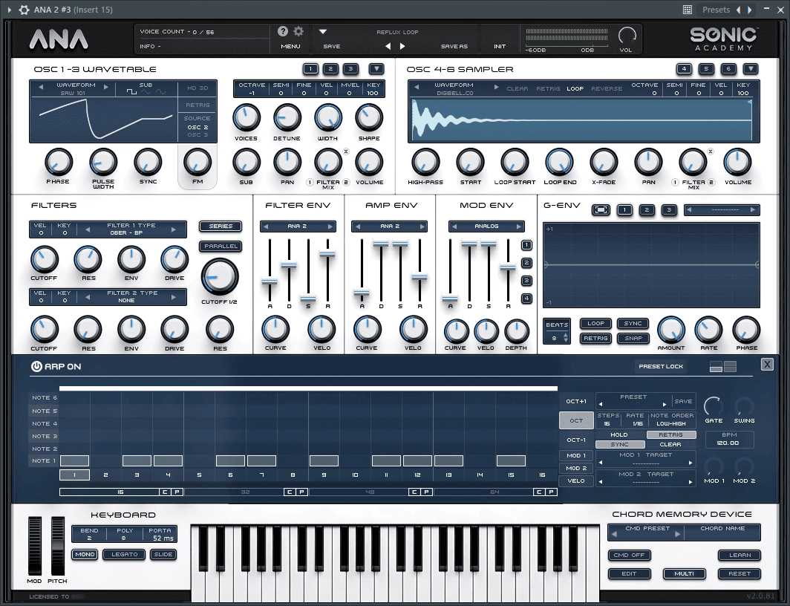790x606 pixels.
Task: Open the help question mark icon
Action: 283,31
